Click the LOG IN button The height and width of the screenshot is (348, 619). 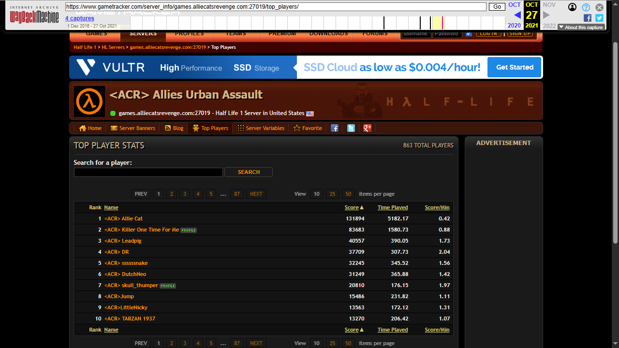[x=488, y=34]
